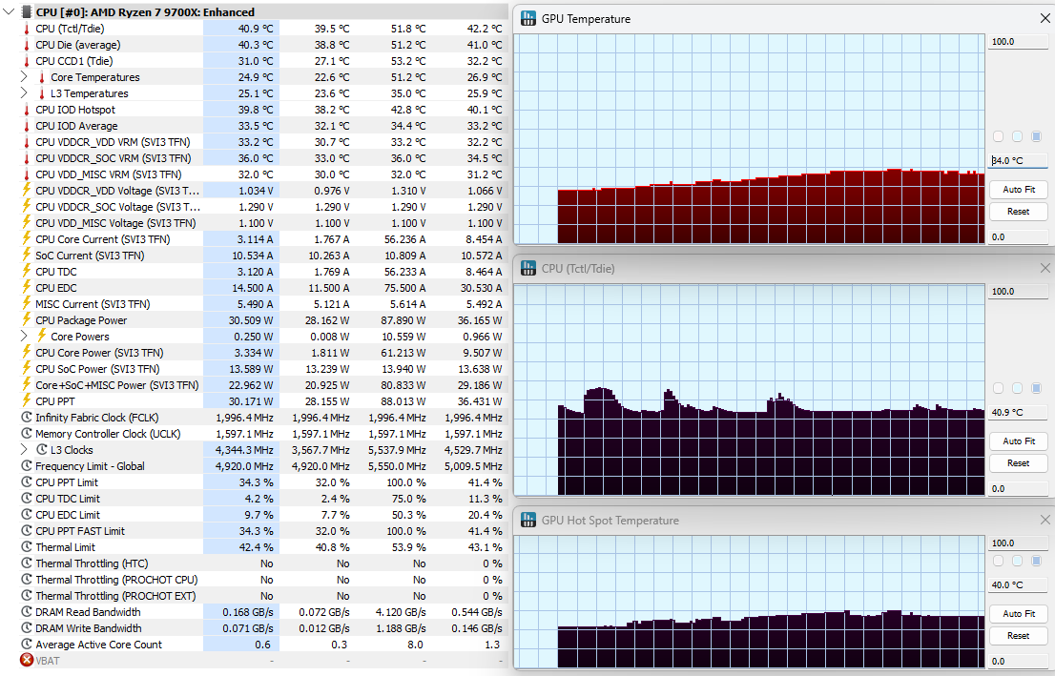Screen dimensions: 1055x676
Task: Expand the L3 Clocks subtree
Action: pos(24,449)
